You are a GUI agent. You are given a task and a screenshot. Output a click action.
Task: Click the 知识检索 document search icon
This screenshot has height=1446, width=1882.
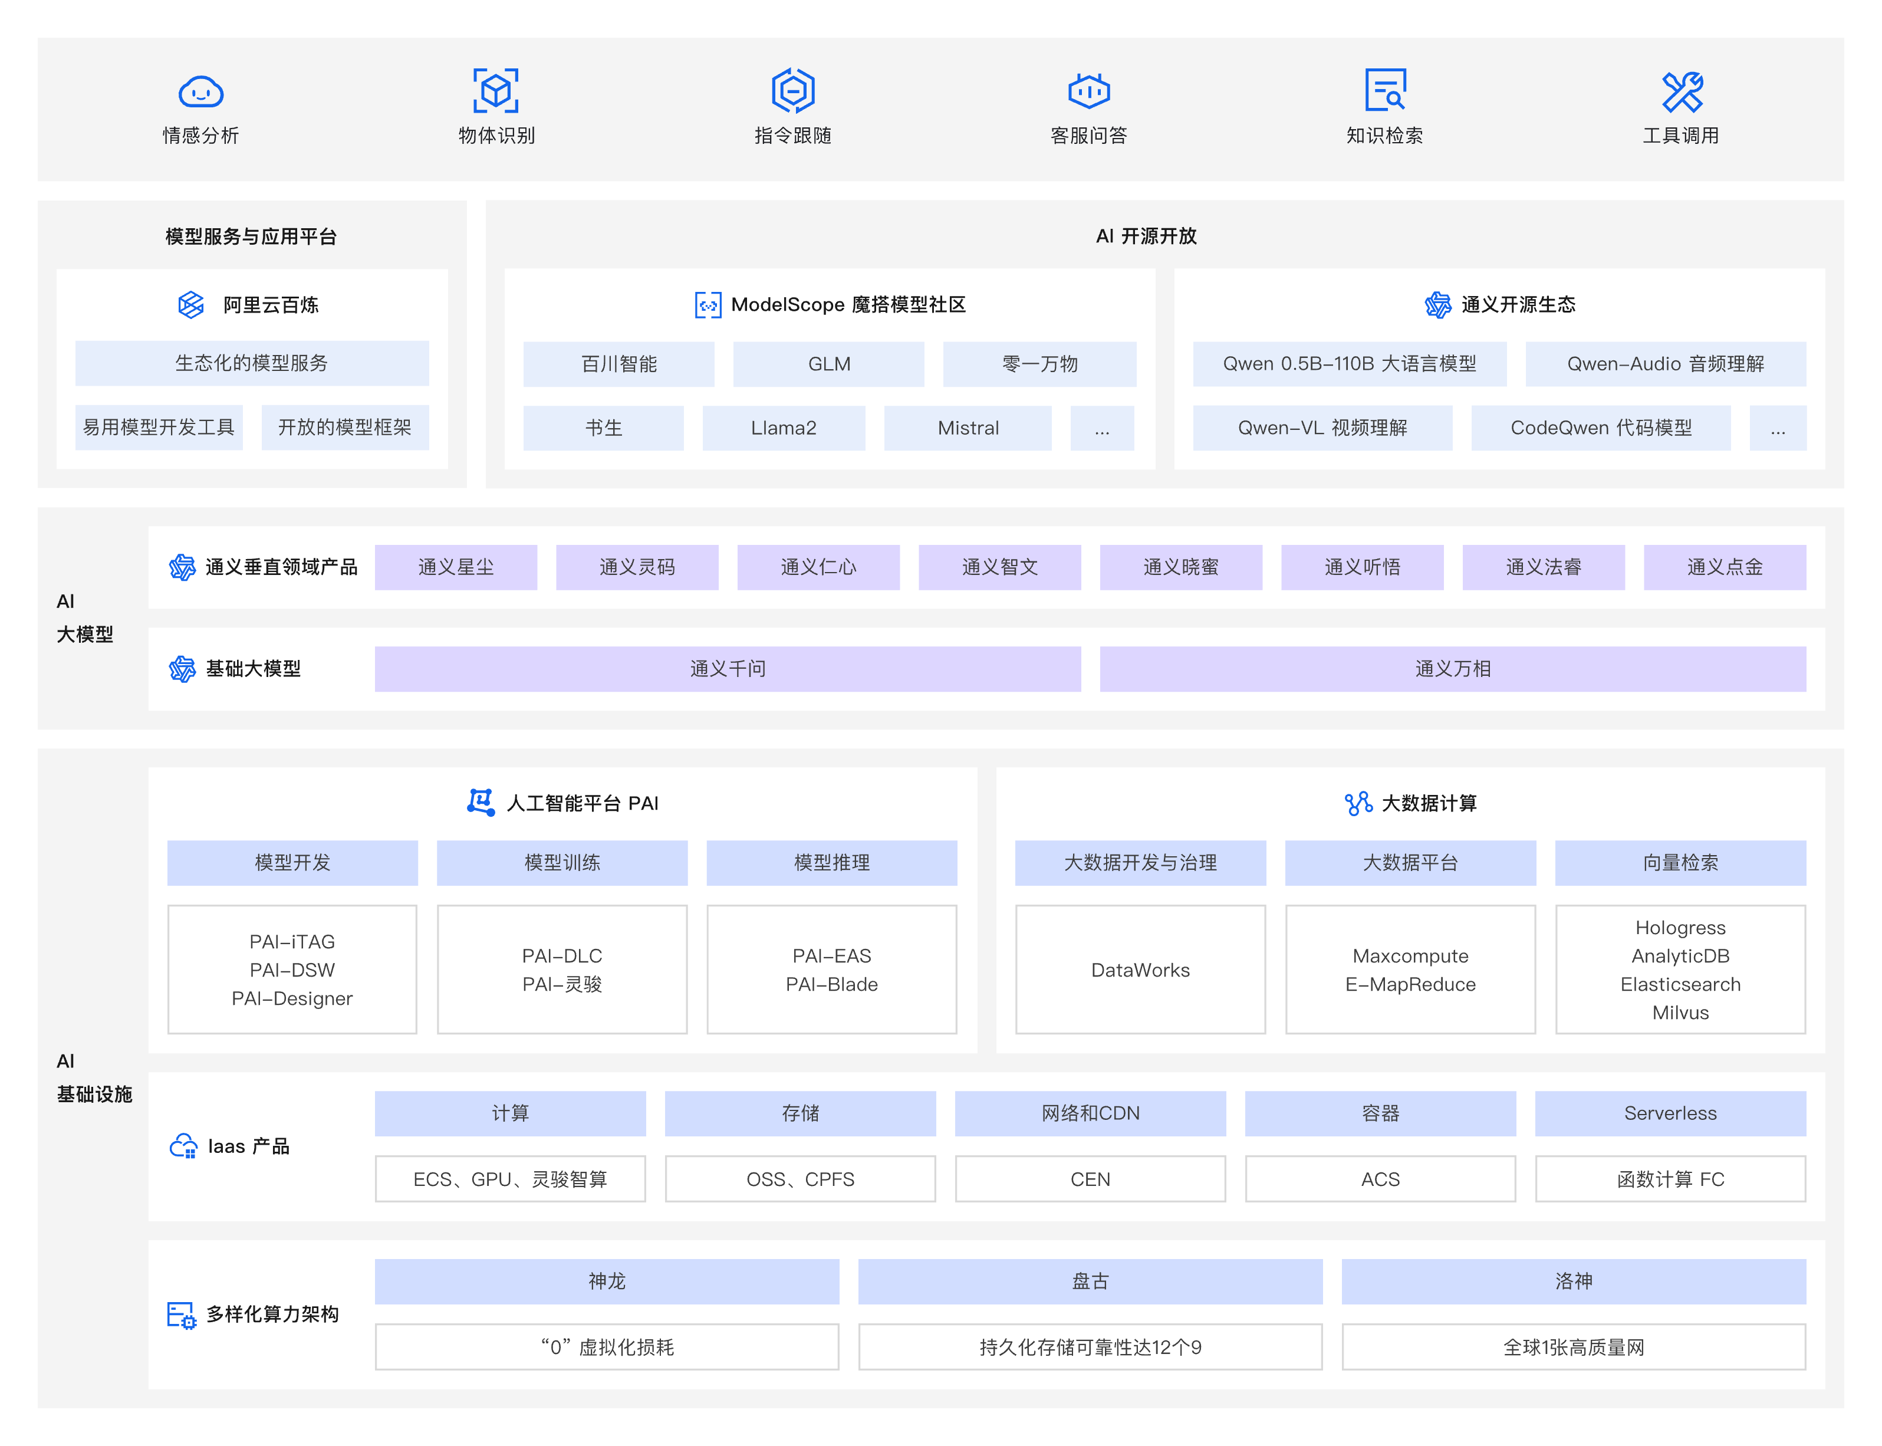(1384, 90)
